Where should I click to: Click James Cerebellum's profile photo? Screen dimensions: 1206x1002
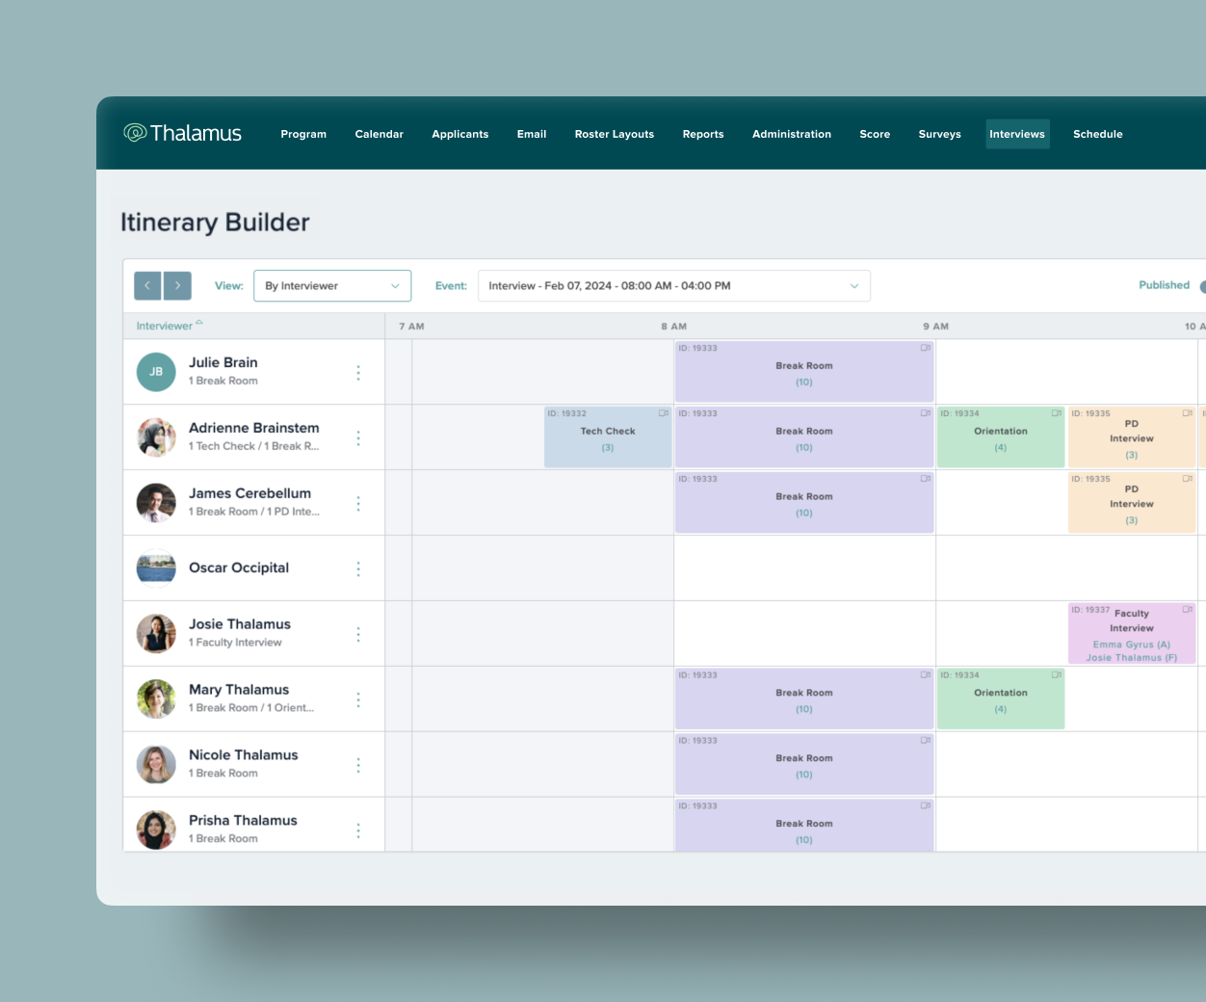pyautogui.click(x=156, y=502)
